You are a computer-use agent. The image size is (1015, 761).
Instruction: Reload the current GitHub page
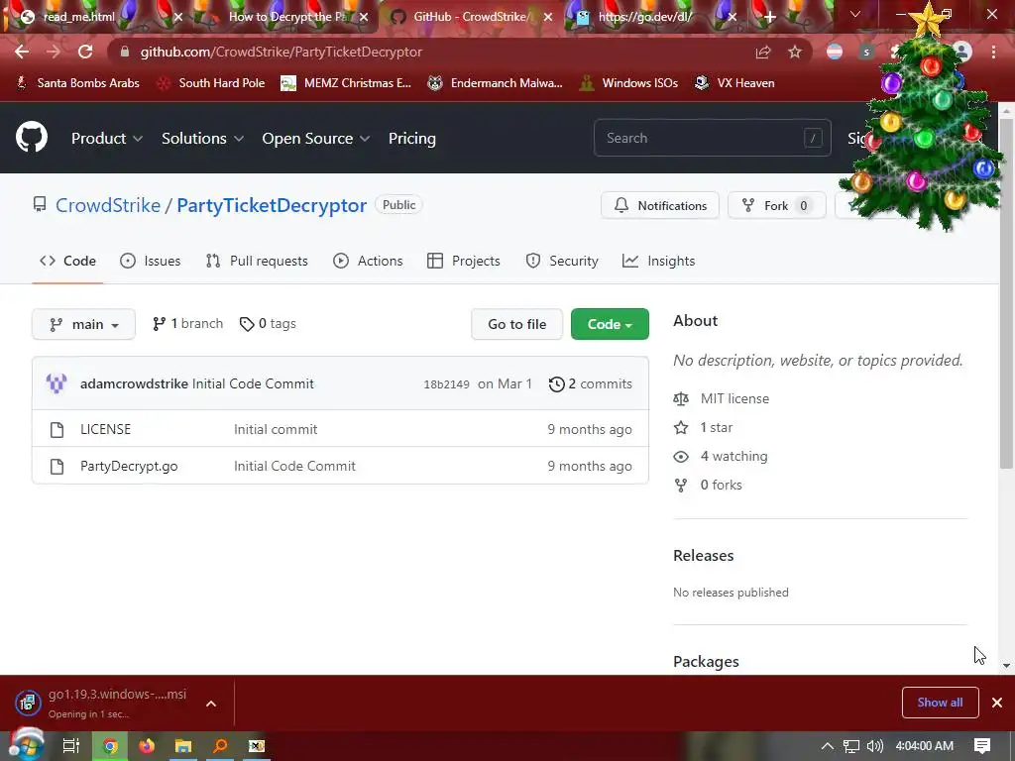tap(85, 52)
